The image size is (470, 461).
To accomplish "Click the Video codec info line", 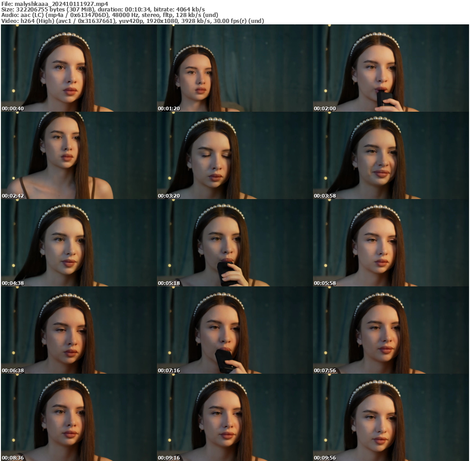I will tap(132, 21).
